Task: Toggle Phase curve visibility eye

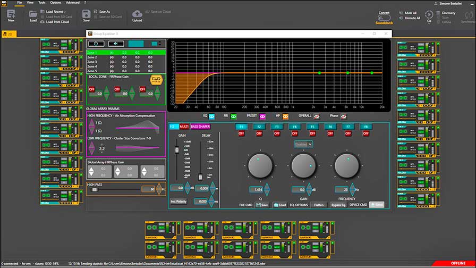Action: click(x=343, y=116)
